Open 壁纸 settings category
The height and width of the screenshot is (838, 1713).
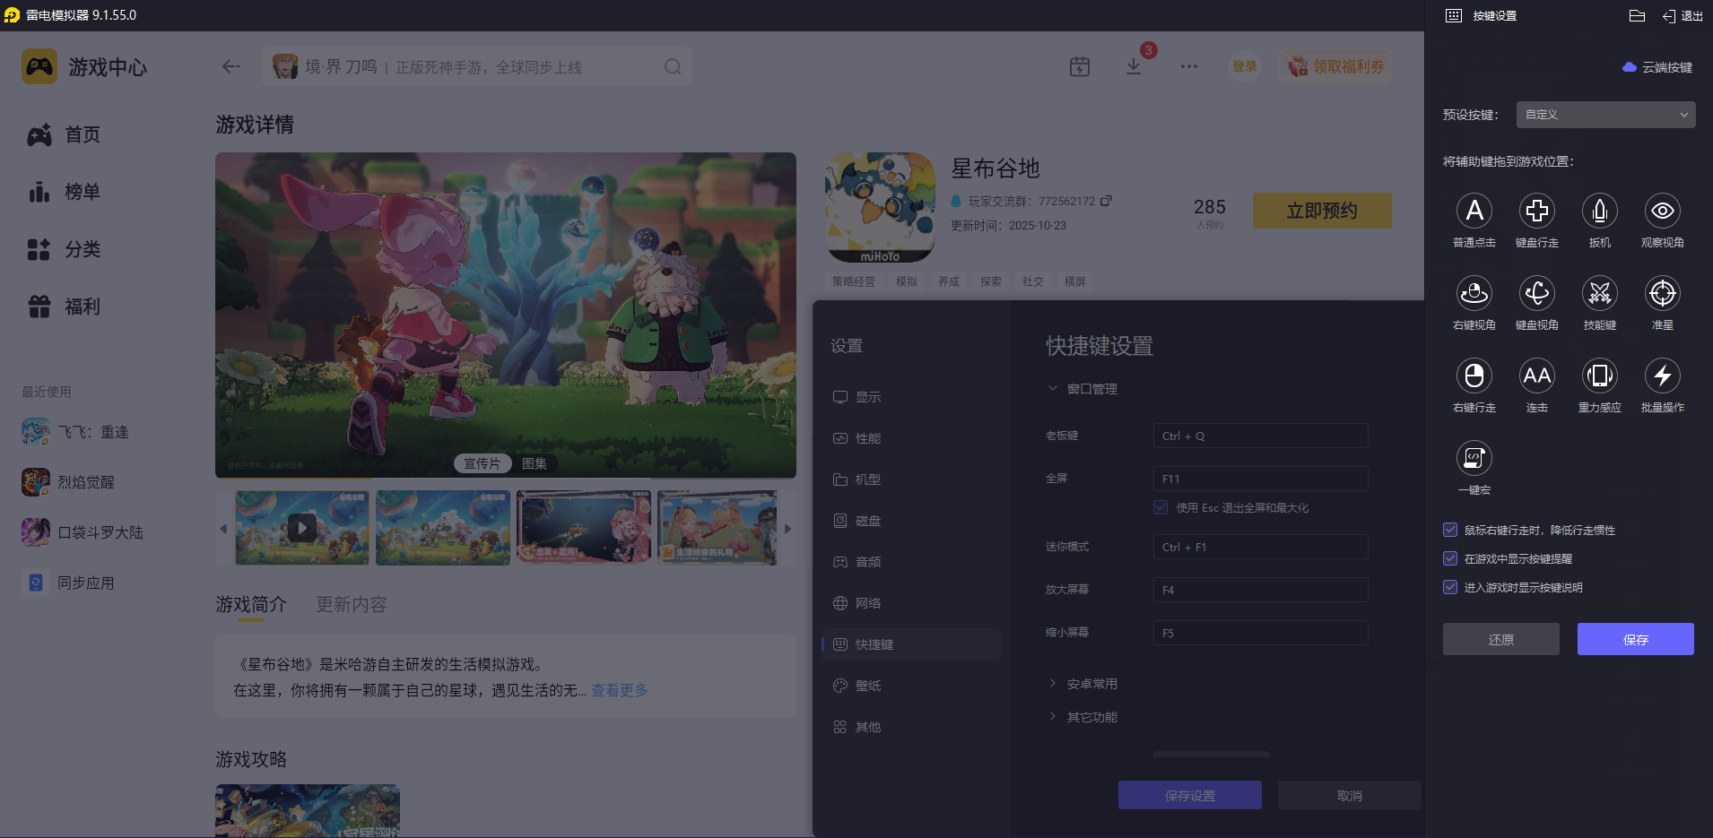click(866, 685)
